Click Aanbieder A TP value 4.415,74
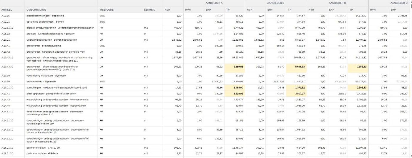Viewport: 412px width, 158px height. [238, 99]
